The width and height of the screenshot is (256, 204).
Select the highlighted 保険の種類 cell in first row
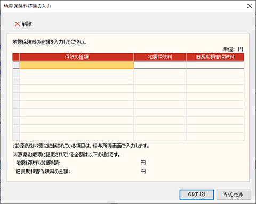(x=77, y=65)
